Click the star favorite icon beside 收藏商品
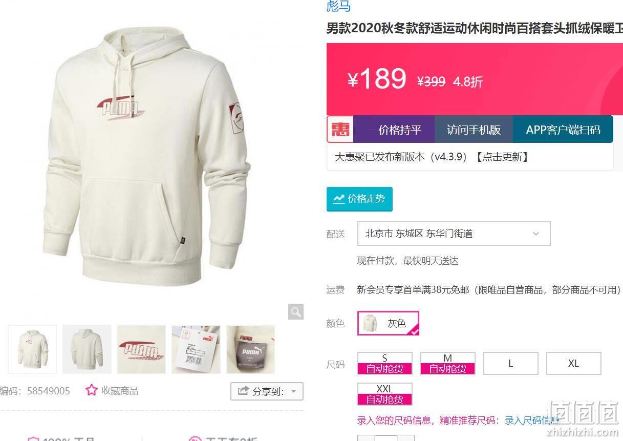The width and height of the screenshot is (623, 441). pyautogui.click(x=92, y=390)
